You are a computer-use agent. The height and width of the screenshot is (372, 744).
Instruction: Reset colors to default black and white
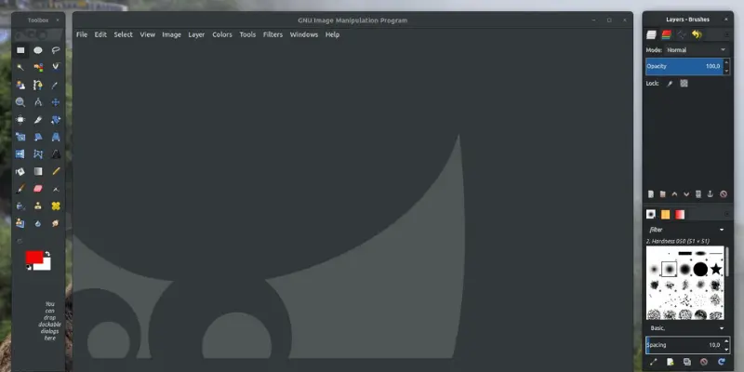coord(29,268)
